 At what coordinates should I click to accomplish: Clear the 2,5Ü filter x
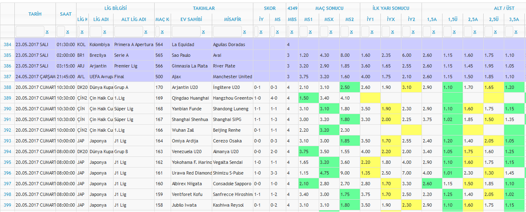[495, 32]
